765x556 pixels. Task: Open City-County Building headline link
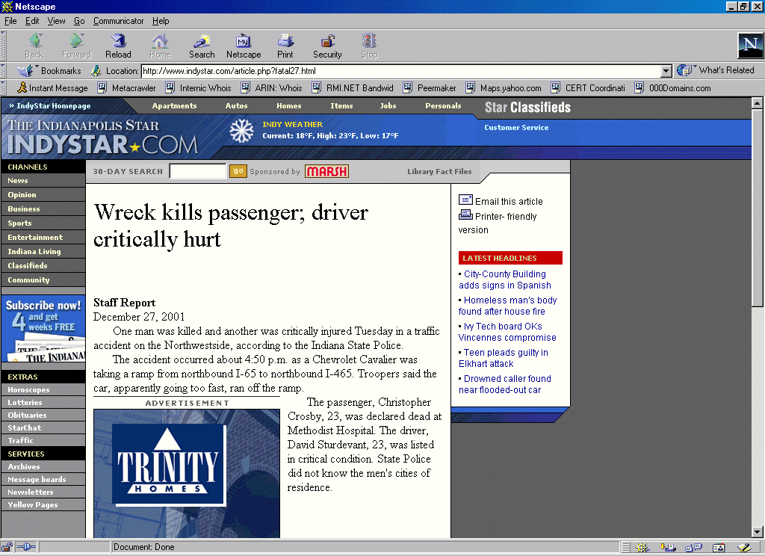(505, 279)
